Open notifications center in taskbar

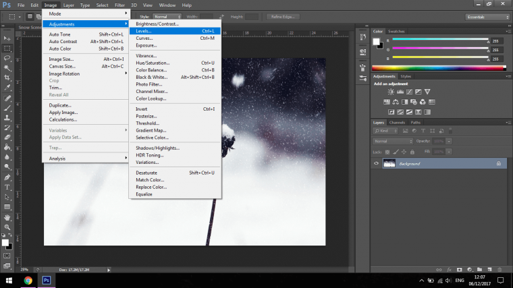(x=500, y=281)
